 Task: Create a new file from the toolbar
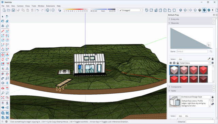point(4,10)
